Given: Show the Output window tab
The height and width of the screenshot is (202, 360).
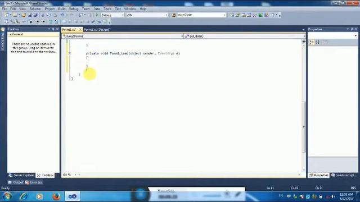Looking at the screenshot, I should 16,182.
